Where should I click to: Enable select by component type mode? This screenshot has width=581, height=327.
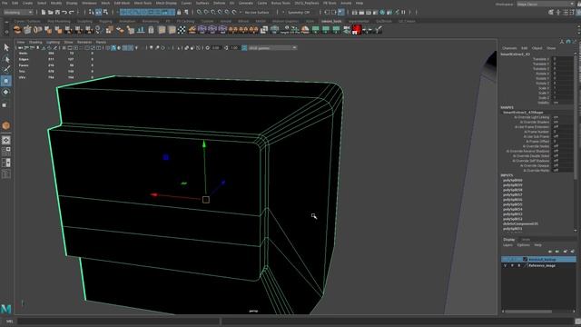(x=105, y=12)
